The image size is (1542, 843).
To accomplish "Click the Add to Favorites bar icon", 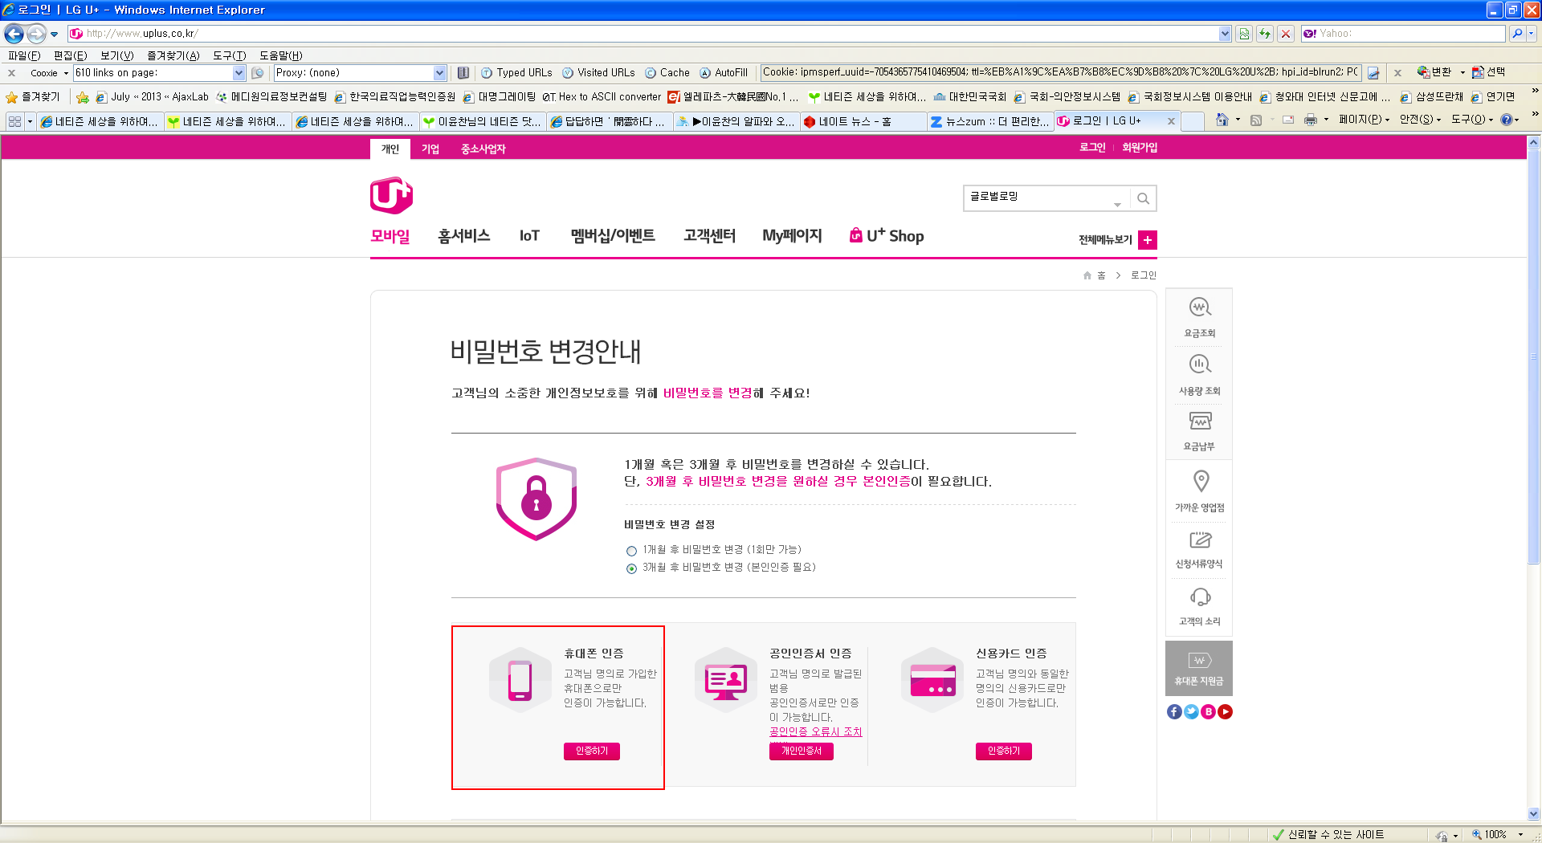I will tap(83, 97).
